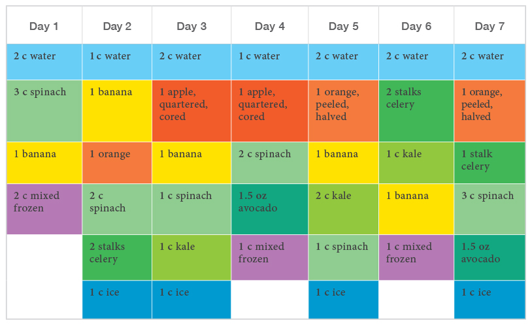Select the Day 6 2 stalks celery cell
Viewport: 532px width, 325px height.
click(x=416, y=110)
